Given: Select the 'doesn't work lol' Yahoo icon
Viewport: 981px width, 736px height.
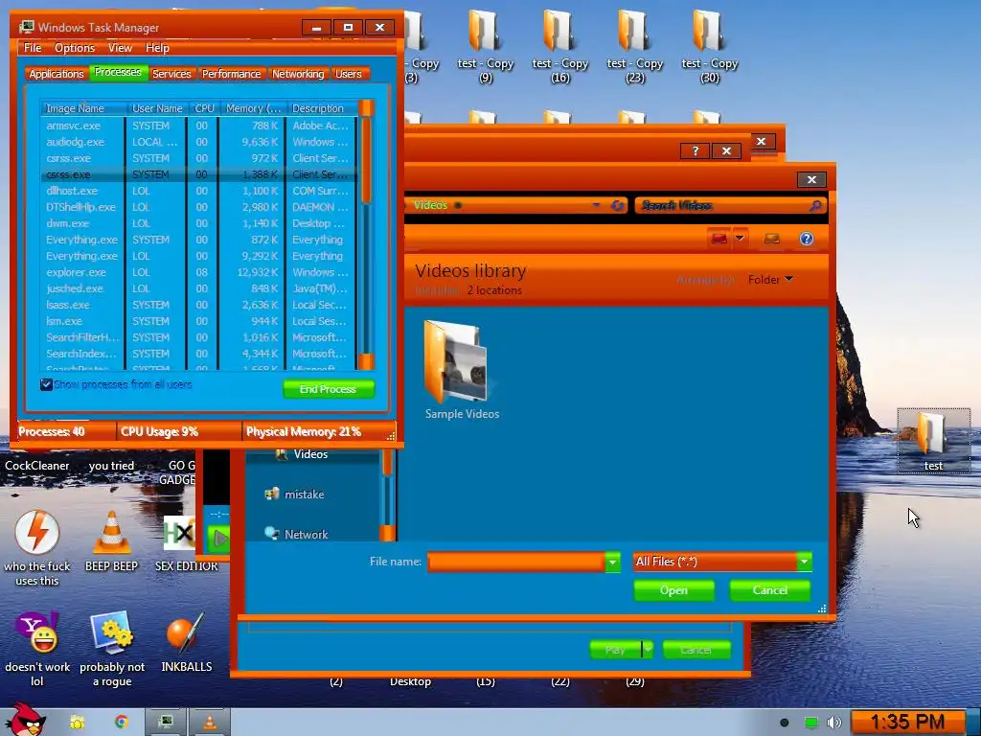Looking at the screenshot, I should coord(37,649).
